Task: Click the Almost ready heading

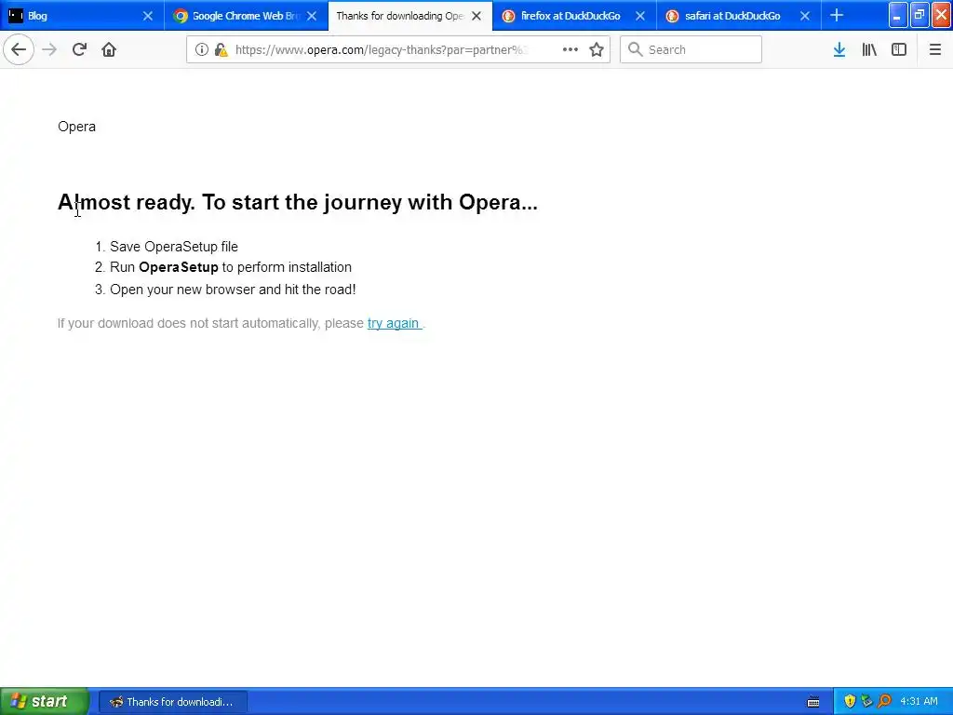Action: pyautogui.click(x=297, y=202)
